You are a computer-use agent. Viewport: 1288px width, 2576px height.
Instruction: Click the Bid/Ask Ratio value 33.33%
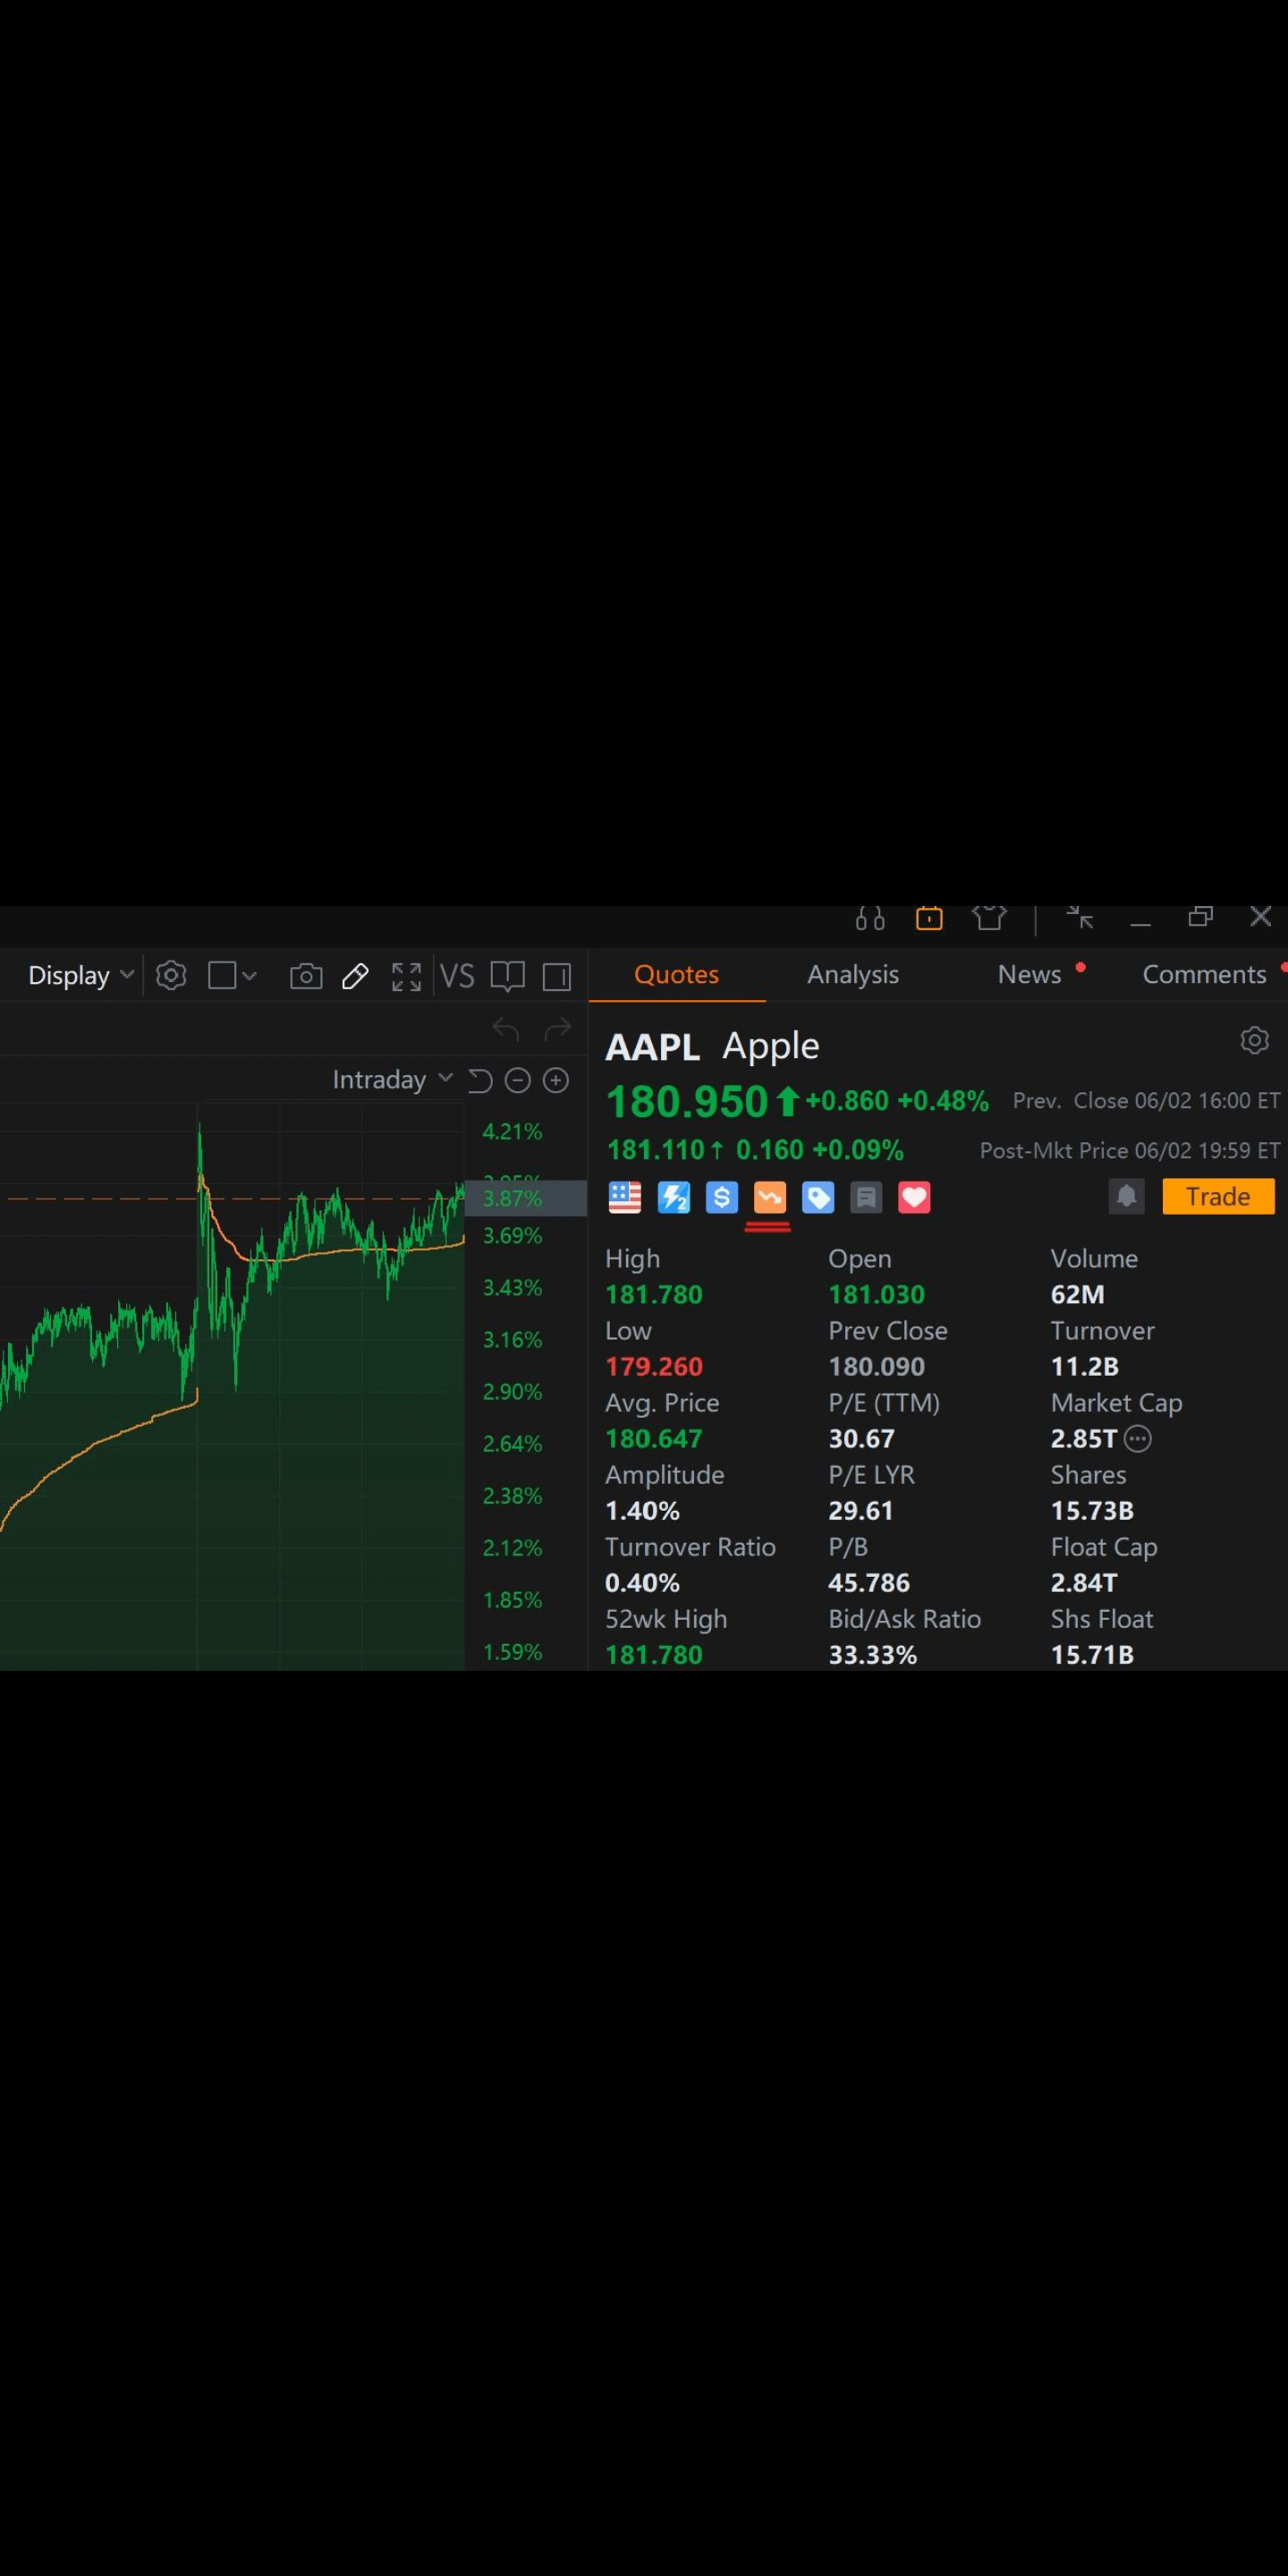click(873, 1655)
